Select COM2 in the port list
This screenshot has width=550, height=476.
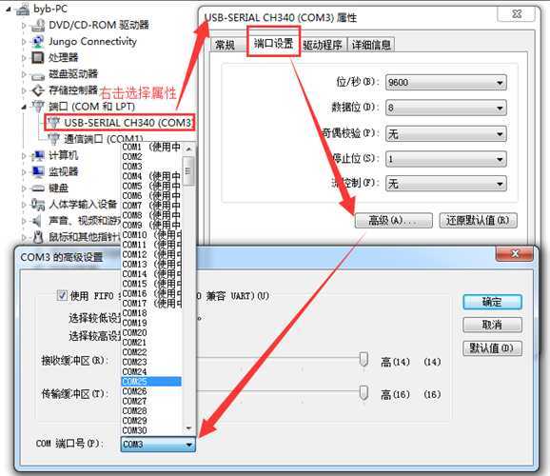[151, 156]
